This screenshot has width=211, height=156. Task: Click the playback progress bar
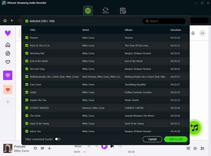click(x=104, y=152)
